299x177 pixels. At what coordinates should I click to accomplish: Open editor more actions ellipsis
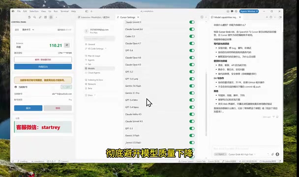206,17
